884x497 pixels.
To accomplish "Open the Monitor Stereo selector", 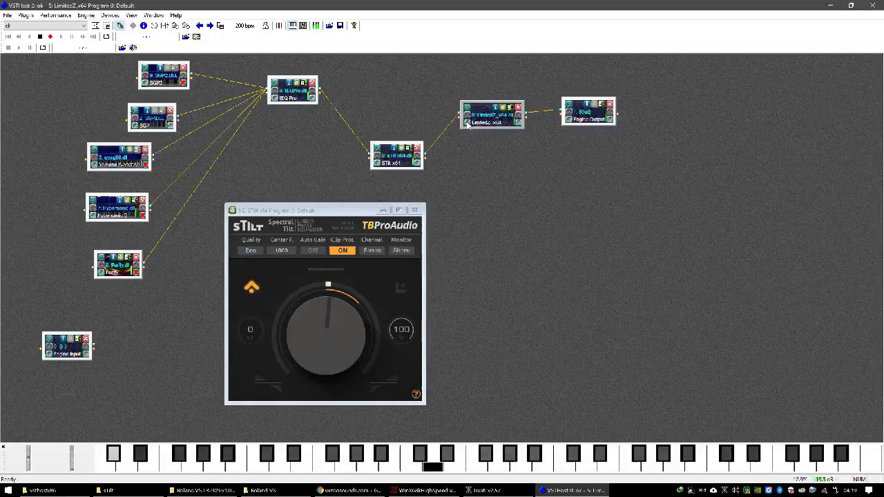I will 401,251.
